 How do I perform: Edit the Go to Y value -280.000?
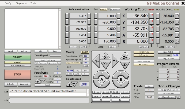tap(107, 22)
